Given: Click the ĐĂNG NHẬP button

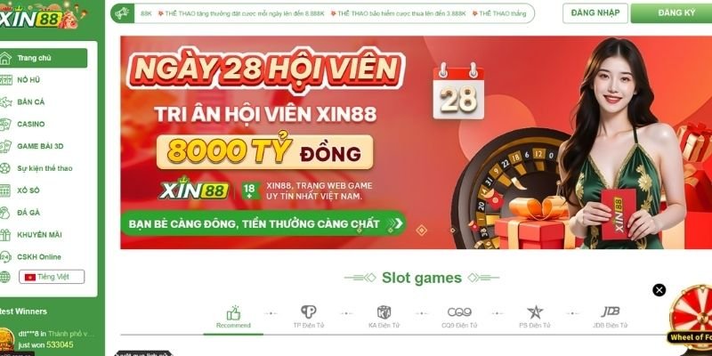Looking at the screenshot, I should [595, 13].
